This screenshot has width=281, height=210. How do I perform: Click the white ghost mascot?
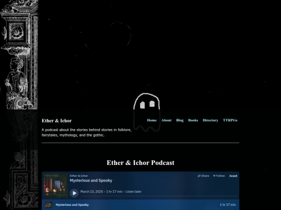[x=147, y=113]
